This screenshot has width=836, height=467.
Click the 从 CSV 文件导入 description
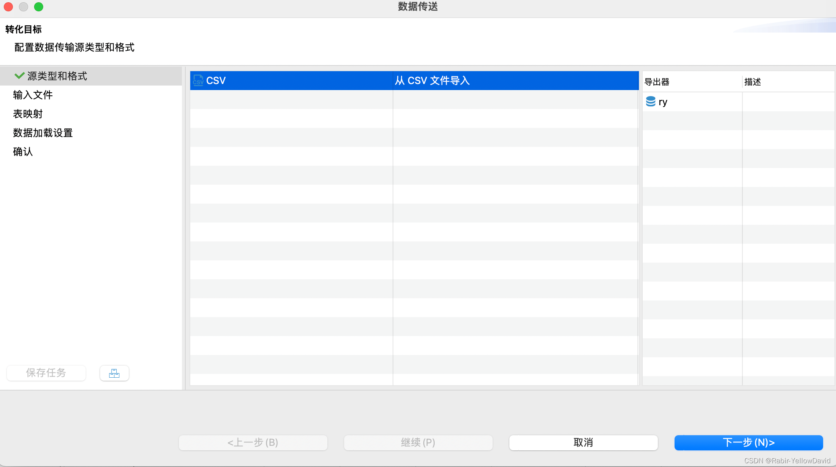pos(432,81)
